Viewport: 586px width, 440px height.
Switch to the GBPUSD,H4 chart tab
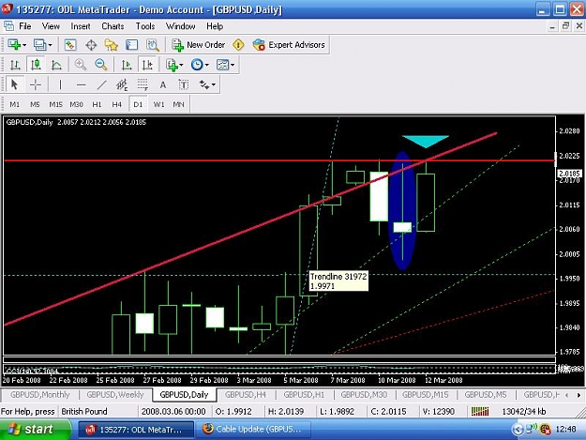[x=246, y=394]
